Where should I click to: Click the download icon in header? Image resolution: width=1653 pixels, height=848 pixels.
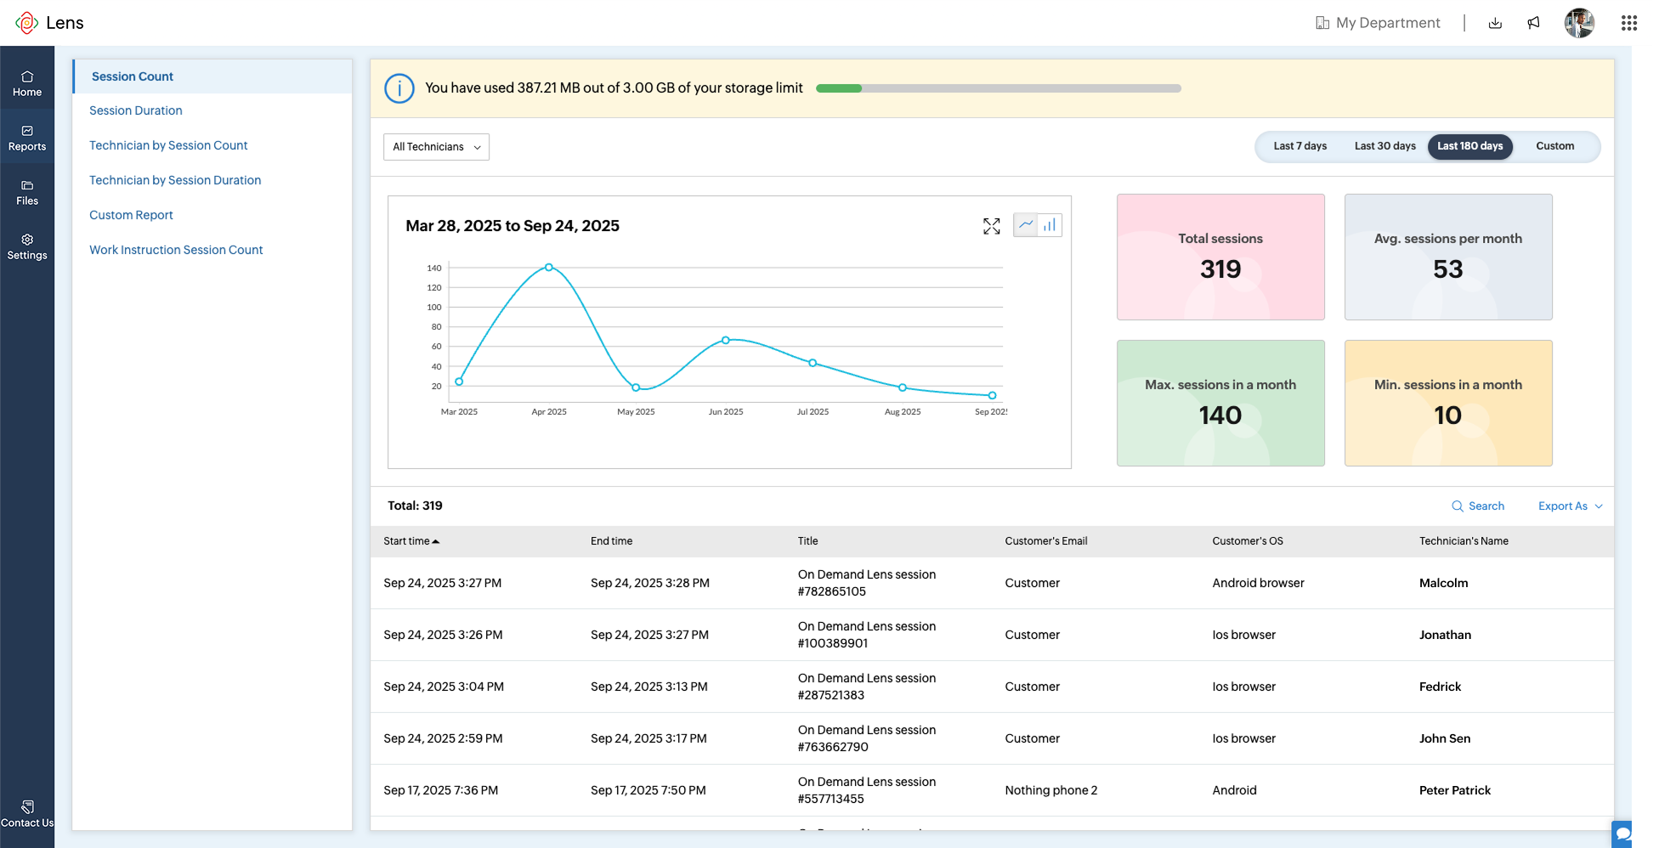coord(1495,23)
